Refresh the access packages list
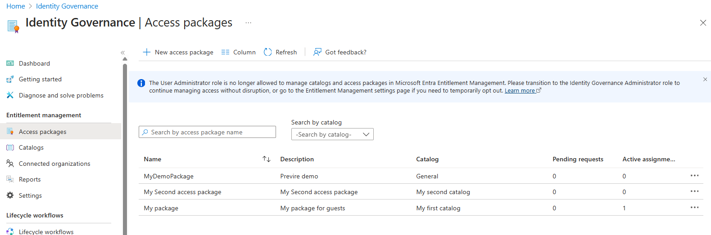711x235 pixels. pos(280,52)
